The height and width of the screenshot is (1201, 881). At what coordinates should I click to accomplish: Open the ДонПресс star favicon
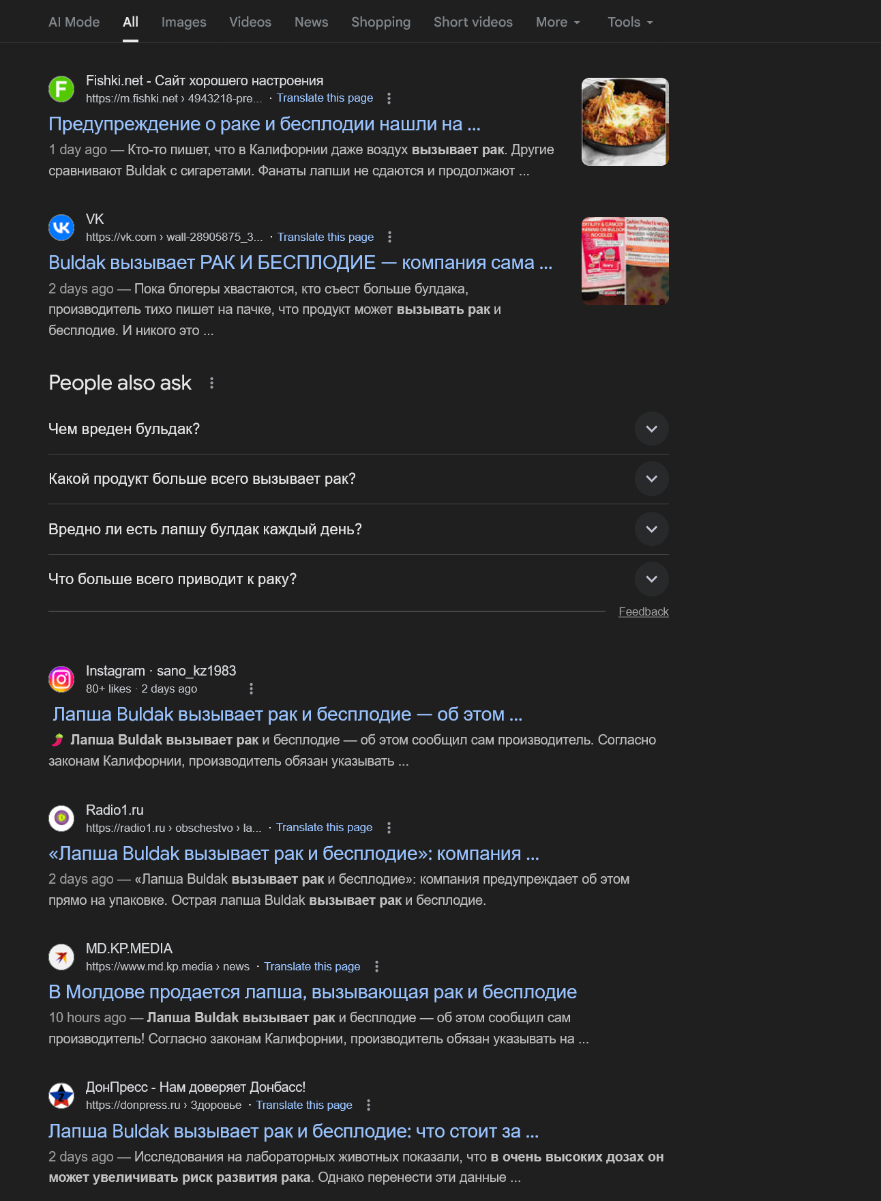coord(61,1095)
